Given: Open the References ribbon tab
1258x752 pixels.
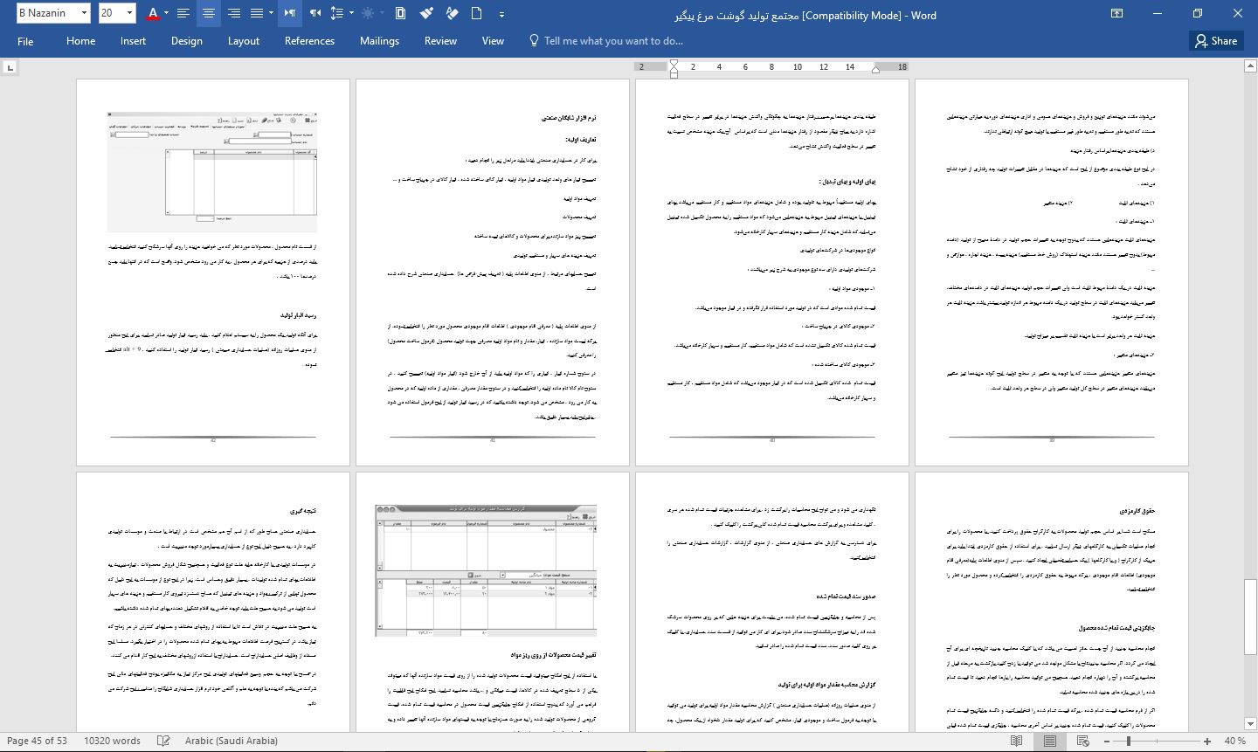Looking at the screenshot, I should pos(309,41).
